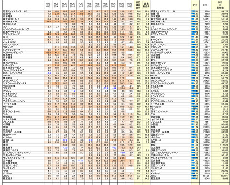Select the 555.88 EPS cell for 日本曹達
This screenshot has width=230, height=185.
tap(205, 57)
